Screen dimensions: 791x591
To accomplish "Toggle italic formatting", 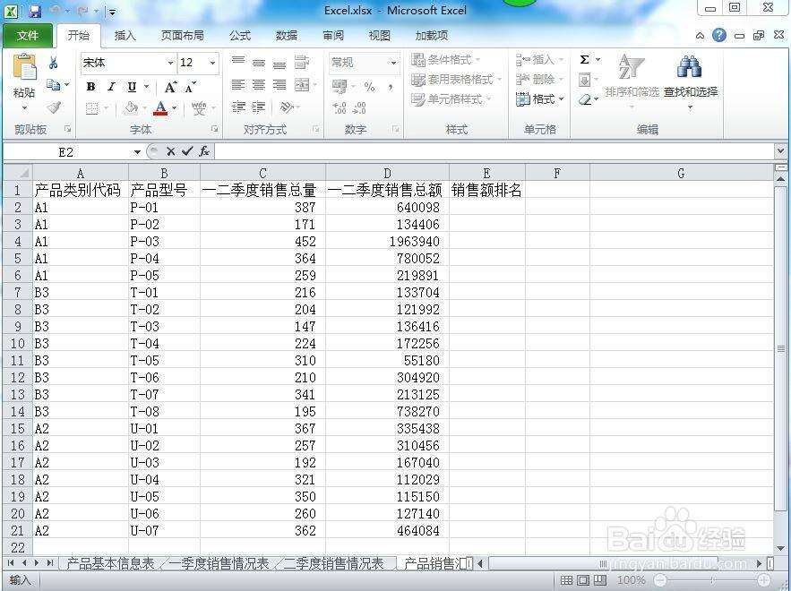I will [x=111, y=87].
